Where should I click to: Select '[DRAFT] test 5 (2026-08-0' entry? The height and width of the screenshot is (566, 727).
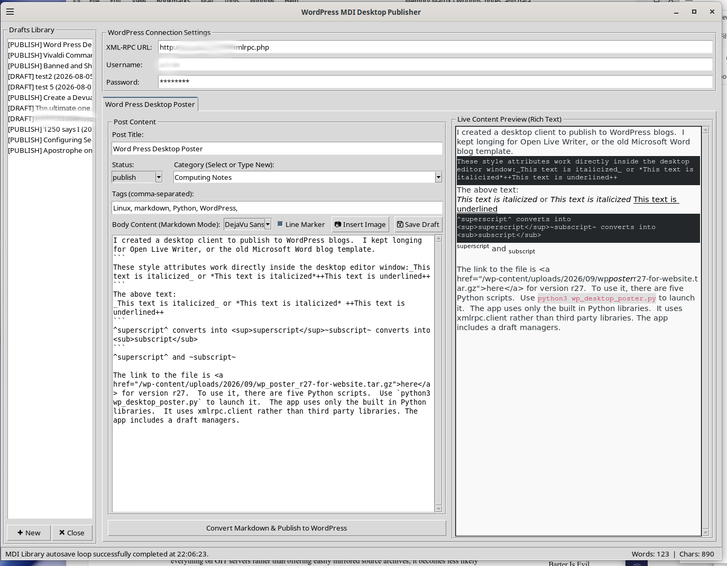[50, 87]
